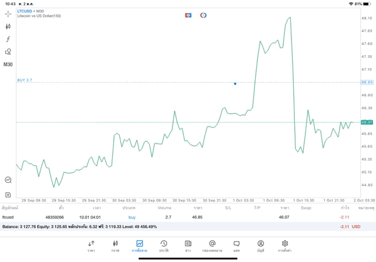Screen dimensions: 376x262
Task: Change the M30 timeframe selector
Action: [8, 64]
